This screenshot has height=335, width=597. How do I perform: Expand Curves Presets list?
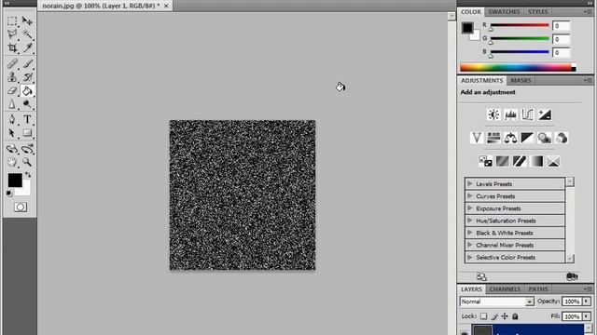pyautogui.click(x=470, y=196)
